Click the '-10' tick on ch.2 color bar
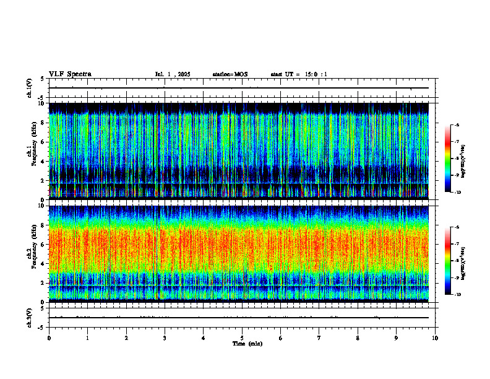The height and width of the screenshot is (379, 490). click(457, 295)
